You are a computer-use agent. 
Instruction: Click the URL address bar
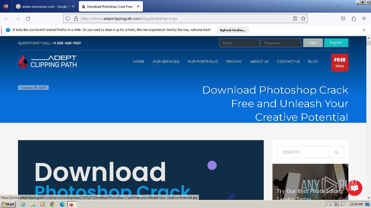point(185,18)
